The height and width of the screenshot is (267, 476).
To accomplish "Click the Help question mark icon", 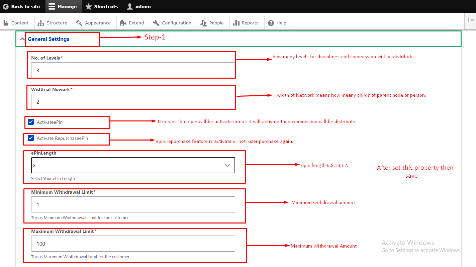I will [271, 23].
